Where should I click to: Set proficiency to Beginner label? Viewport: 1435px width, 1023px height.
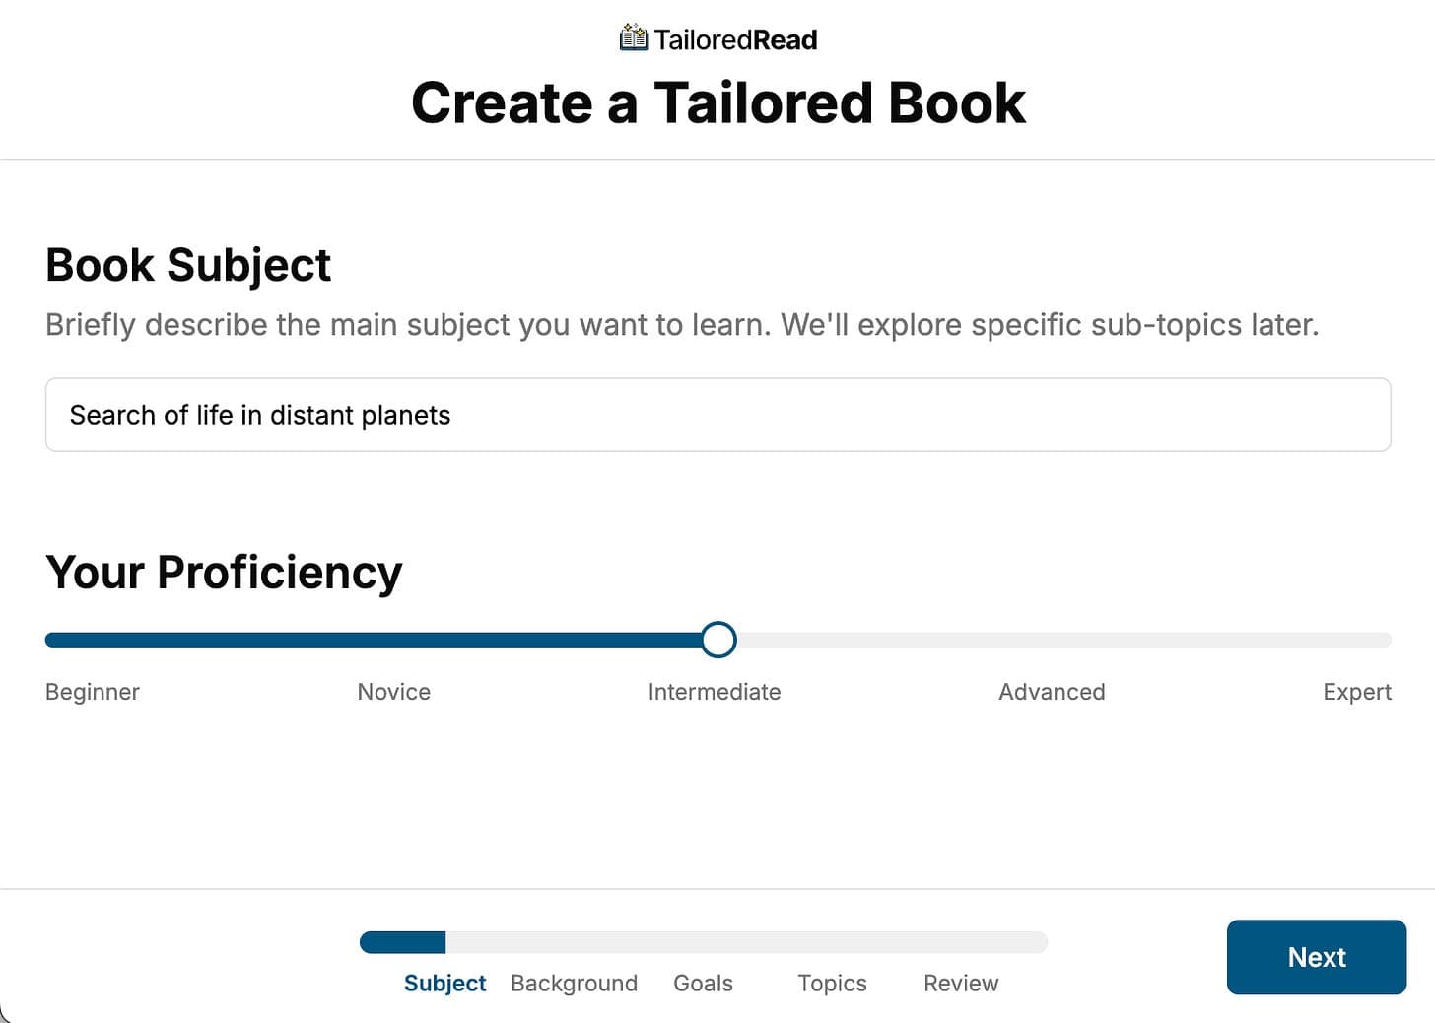93,692
